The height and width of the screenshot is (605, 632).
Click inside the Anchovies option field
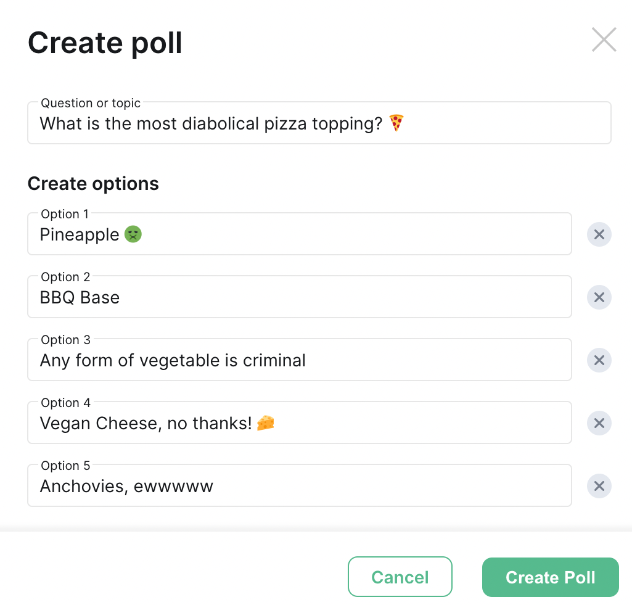300,485
